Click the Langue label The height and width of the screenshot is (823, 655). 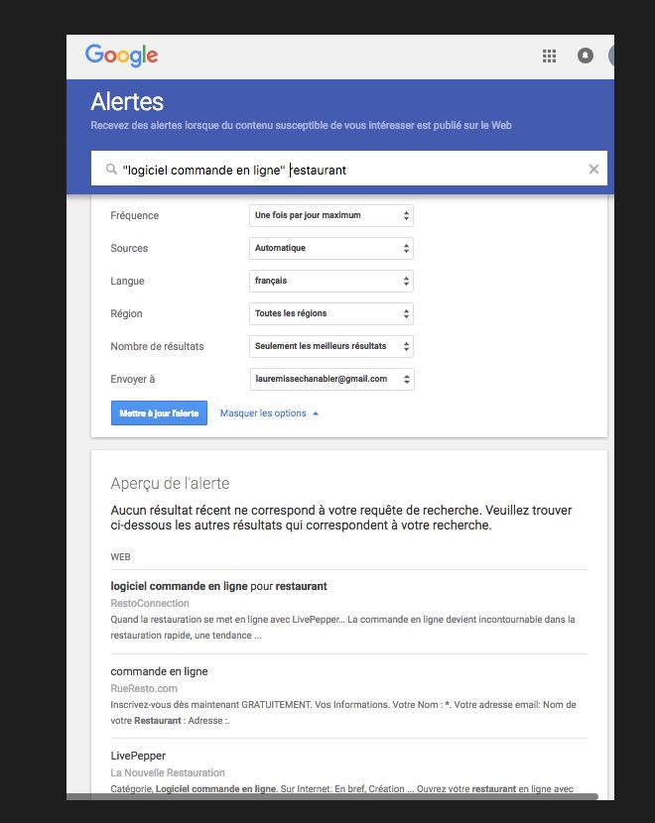127,281
